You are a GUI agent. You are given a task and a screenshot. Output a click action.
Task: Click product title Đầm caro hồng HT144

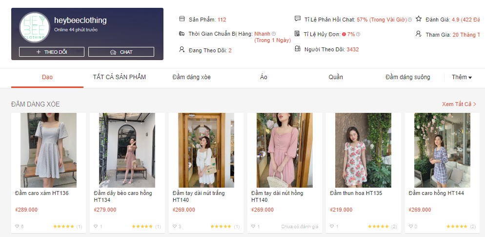[x=436, y=194]
